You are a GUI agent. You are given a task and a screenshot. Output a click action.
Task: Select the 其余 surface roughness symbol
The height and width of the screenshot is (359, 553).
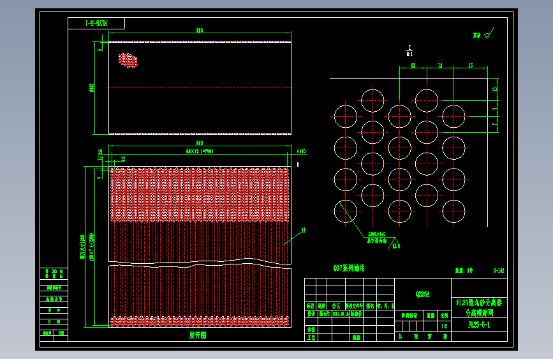pos(483,34)
